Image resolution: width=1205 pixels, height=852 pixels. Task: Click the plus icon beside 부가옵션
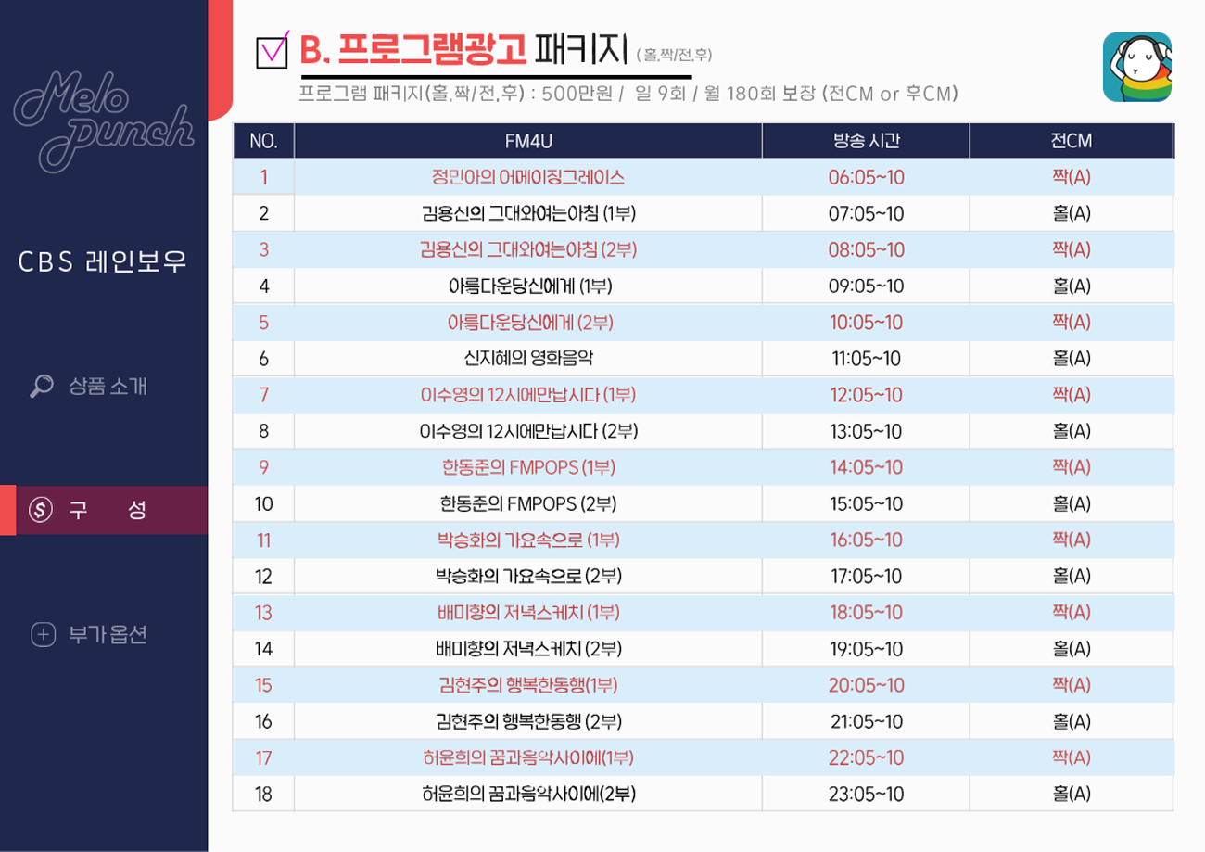click(x=43, y=635)
